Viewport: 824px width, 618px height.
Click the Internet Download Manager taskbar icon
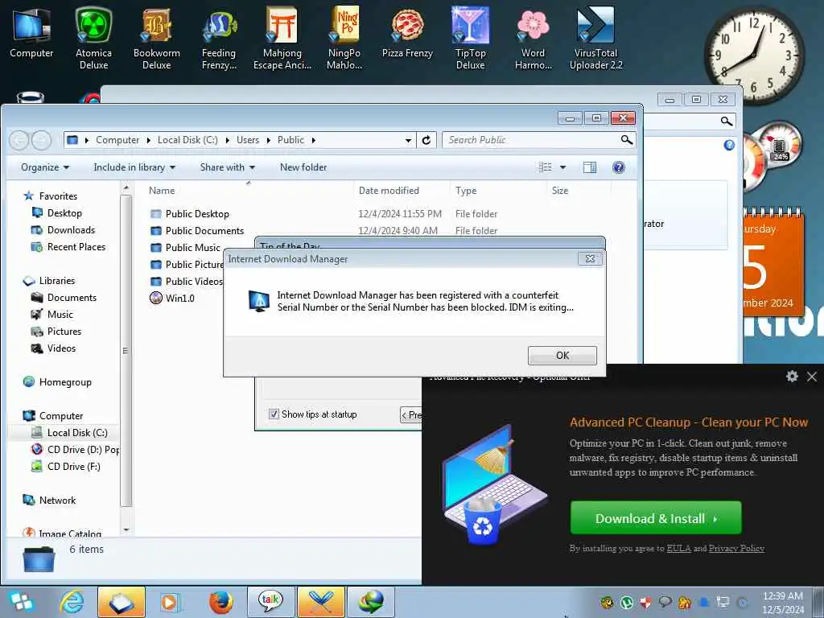click(371, 602)
